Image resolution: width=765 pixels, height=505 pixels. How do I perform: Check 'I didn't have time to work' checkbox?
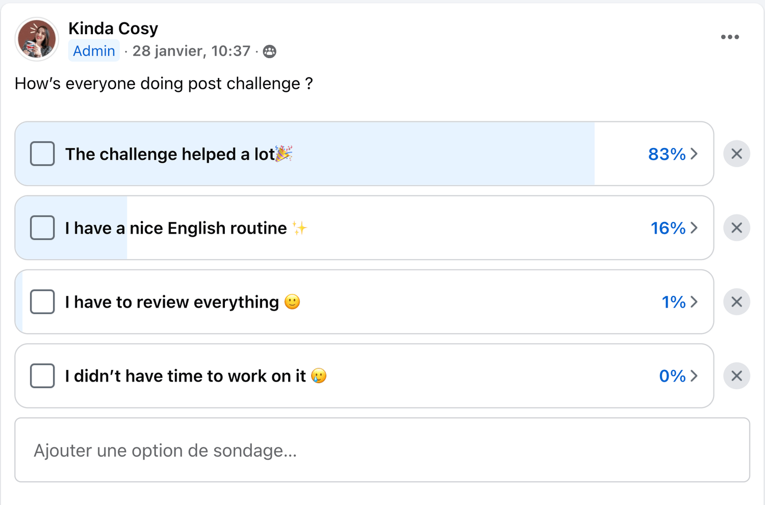(x=42, y=376)
